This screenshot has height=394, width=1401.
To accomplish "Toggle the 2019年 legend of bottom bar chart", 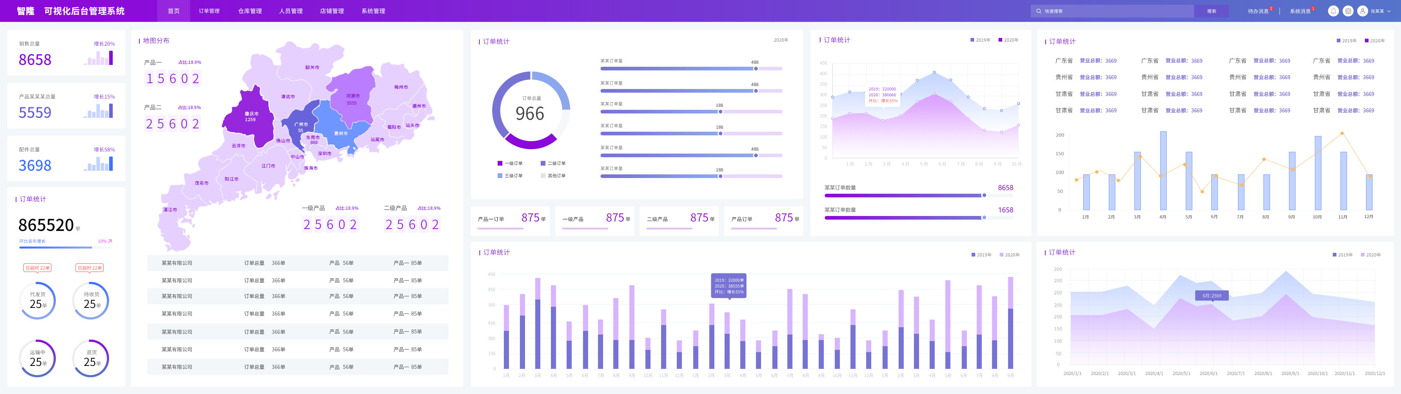I will tap(981, 255).
